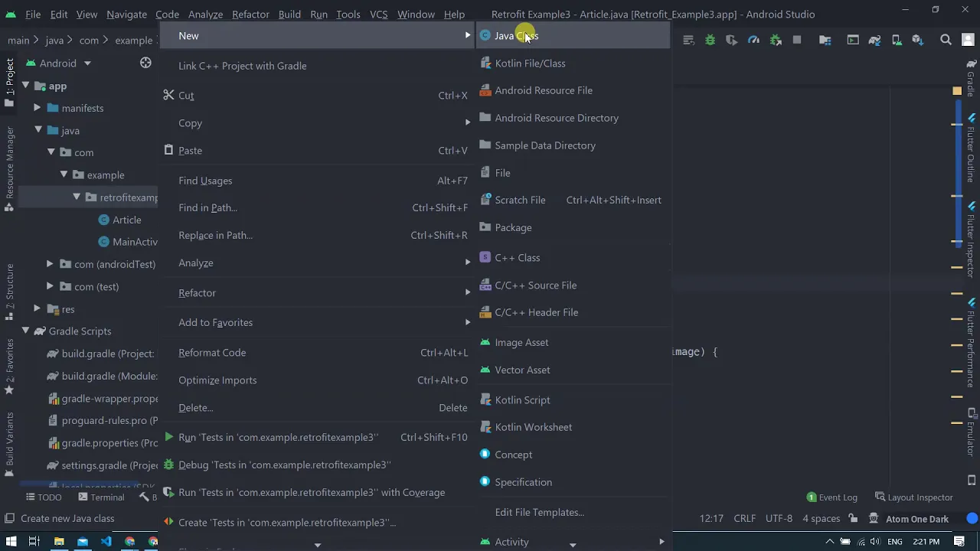
Task: Expand com (androidTest) package
Action: [x=50, y=264]
